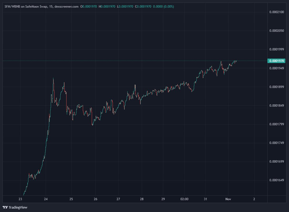This screenshot has height=212, width=289.
Task: Click the 02:00 time axis label
Action: tap(184, 199)
